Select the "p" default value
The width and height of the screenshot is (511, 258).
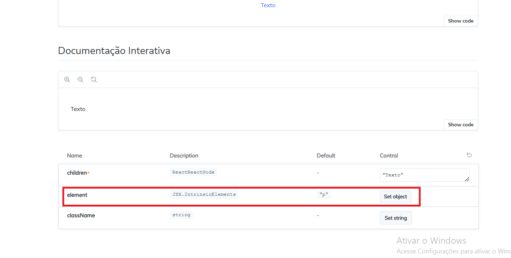coord(324,195)
